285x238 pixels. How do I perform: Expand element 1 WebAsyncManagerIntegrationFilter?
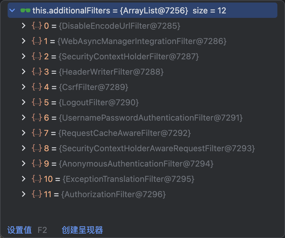coord(23,41)
